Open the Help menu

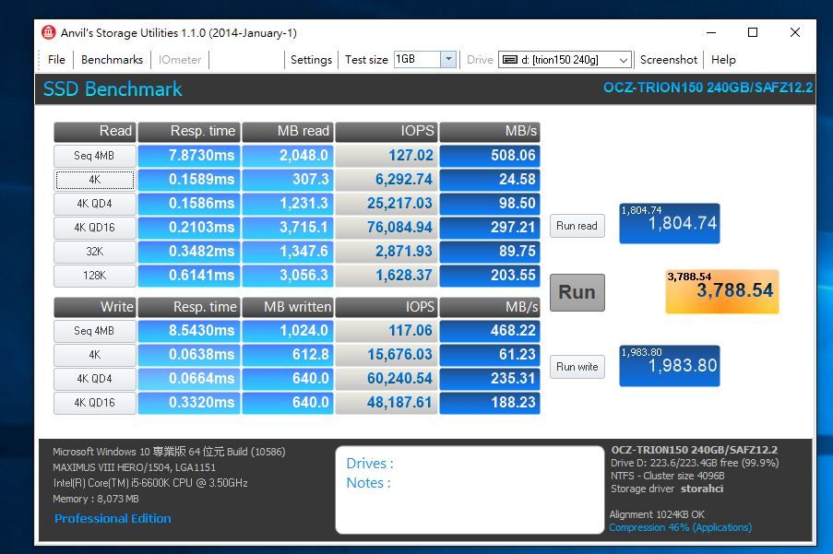pos(723,60)
